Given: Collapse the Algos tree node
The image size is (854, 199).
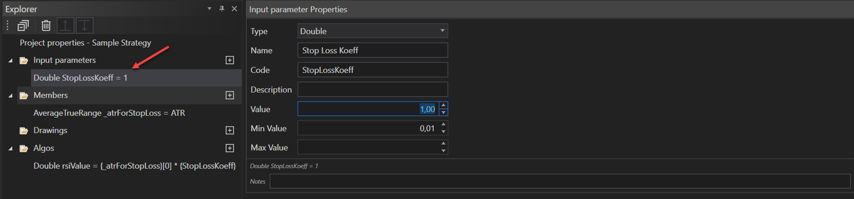Looking at the screenshot, I should pyautogui.click(x=10, y=149).
